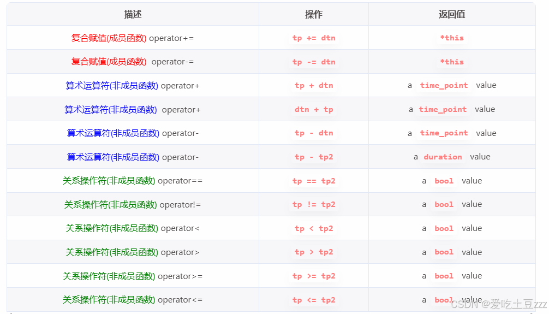Click the code cell tp > tp2
Screen dimensions: 549x314
tap(314, 252)
